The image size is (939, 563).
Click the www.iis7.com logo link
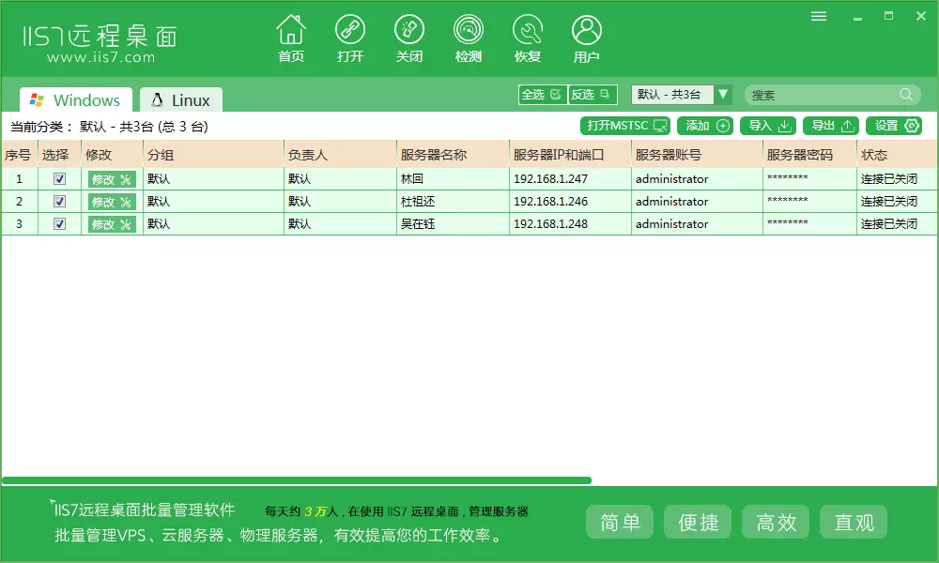[100, 57]
